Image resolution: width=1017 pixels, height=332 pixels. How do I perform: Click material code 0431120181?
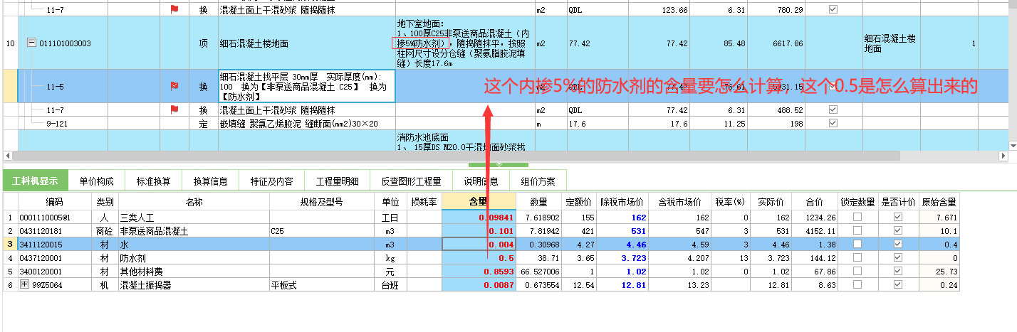(x=55, y=230)
